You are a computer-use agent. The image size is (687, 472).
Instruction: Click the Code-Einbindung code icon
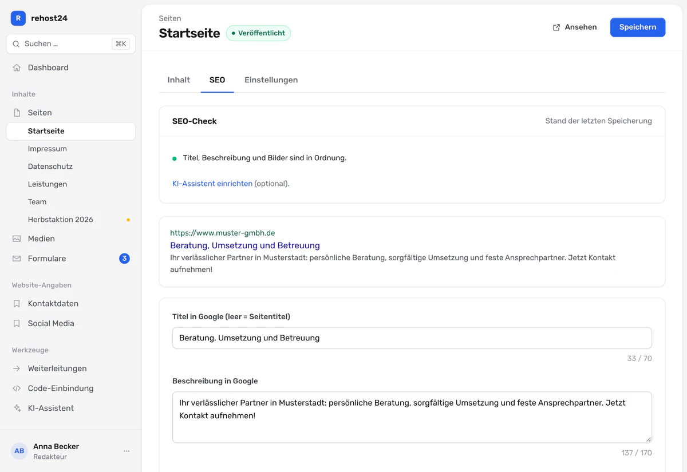click(x=17, y=388)
